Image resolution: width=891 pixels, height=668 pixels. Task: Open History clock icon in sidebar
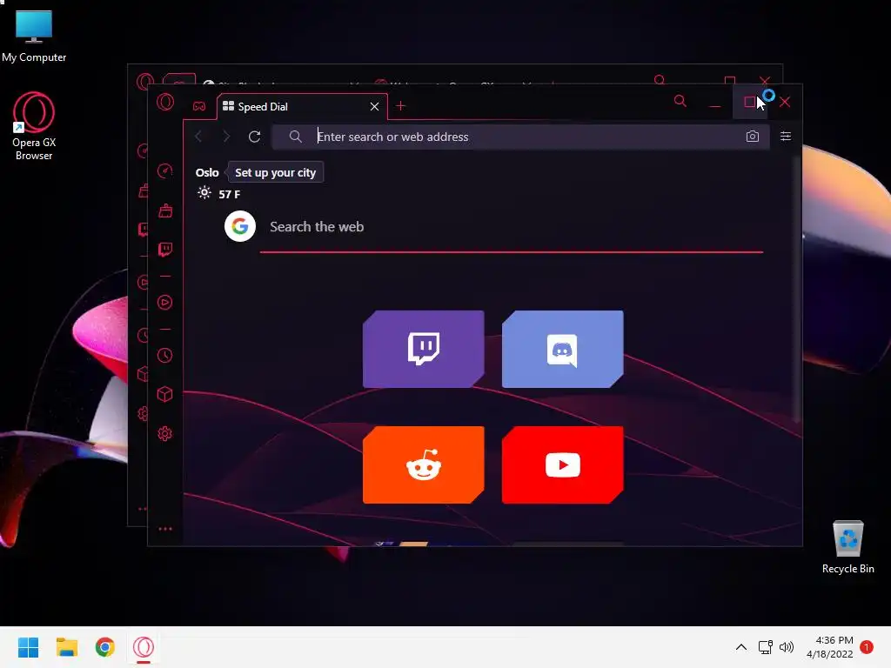[x=164, y=356]
